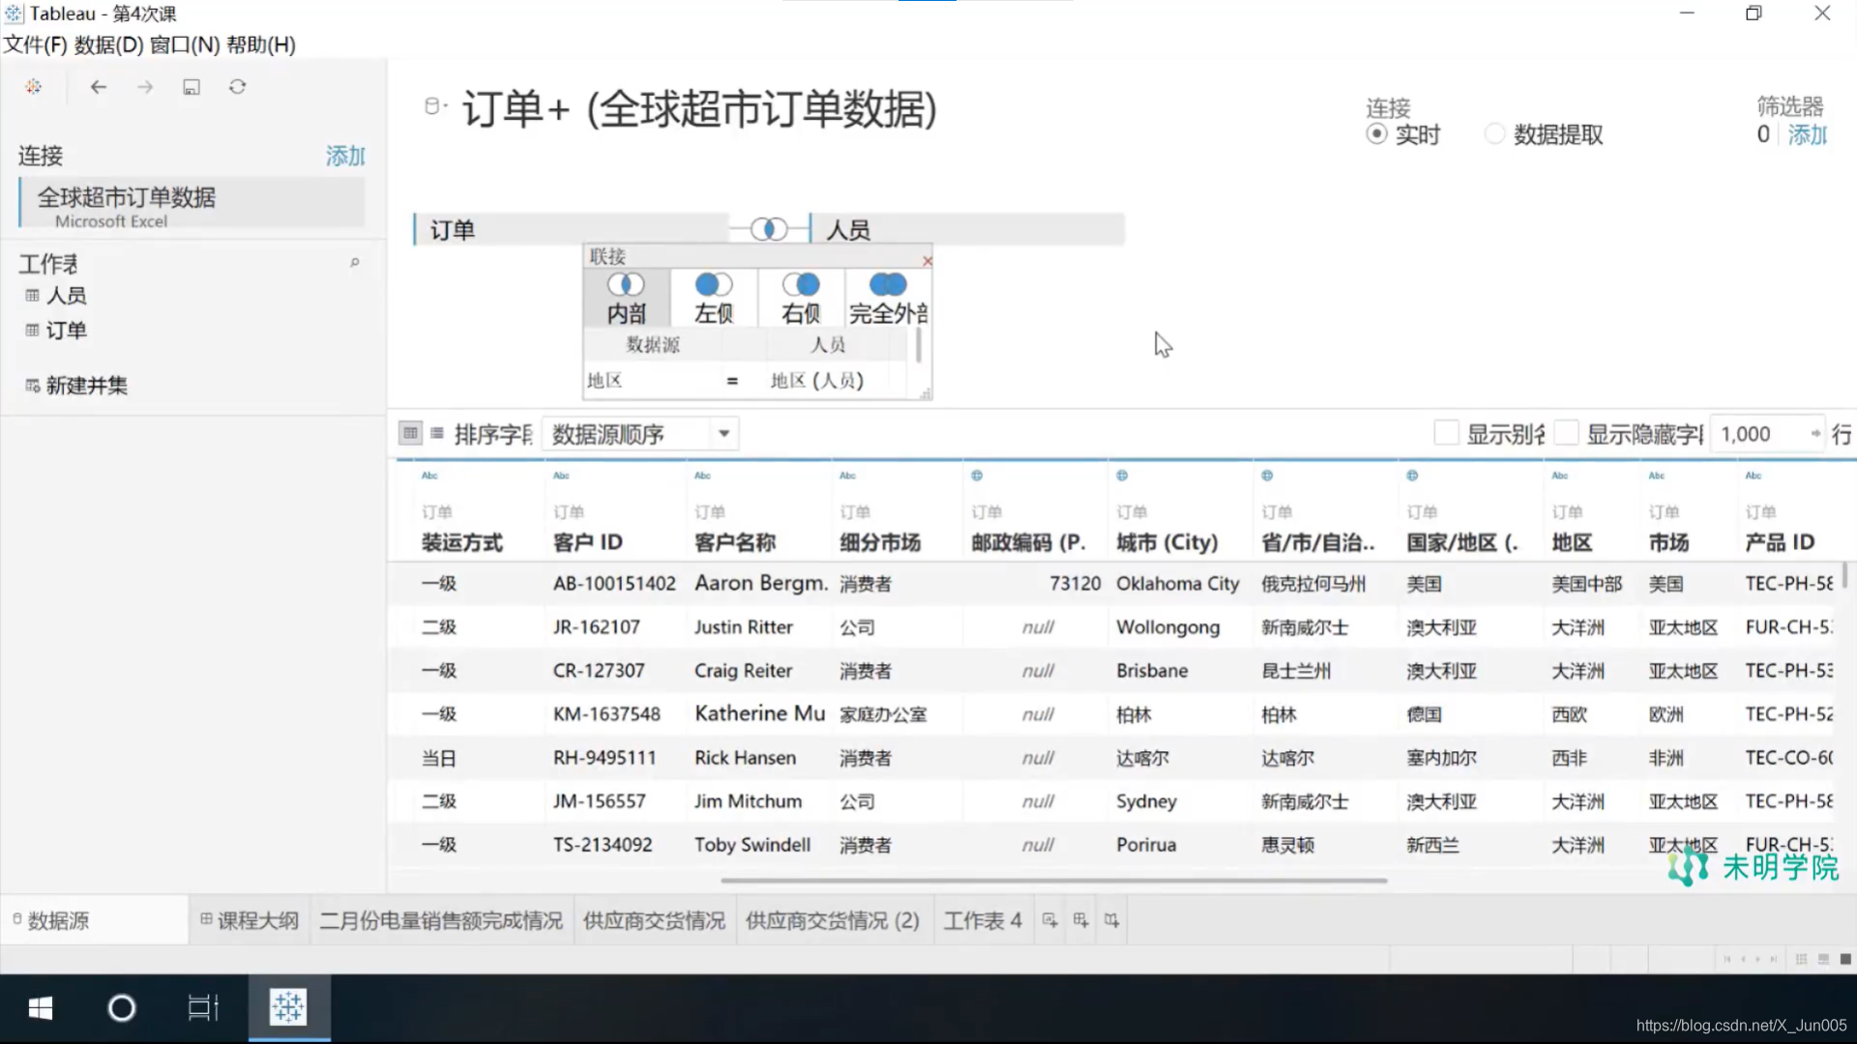Click the 添加 link to add a connection

point(344,156)
